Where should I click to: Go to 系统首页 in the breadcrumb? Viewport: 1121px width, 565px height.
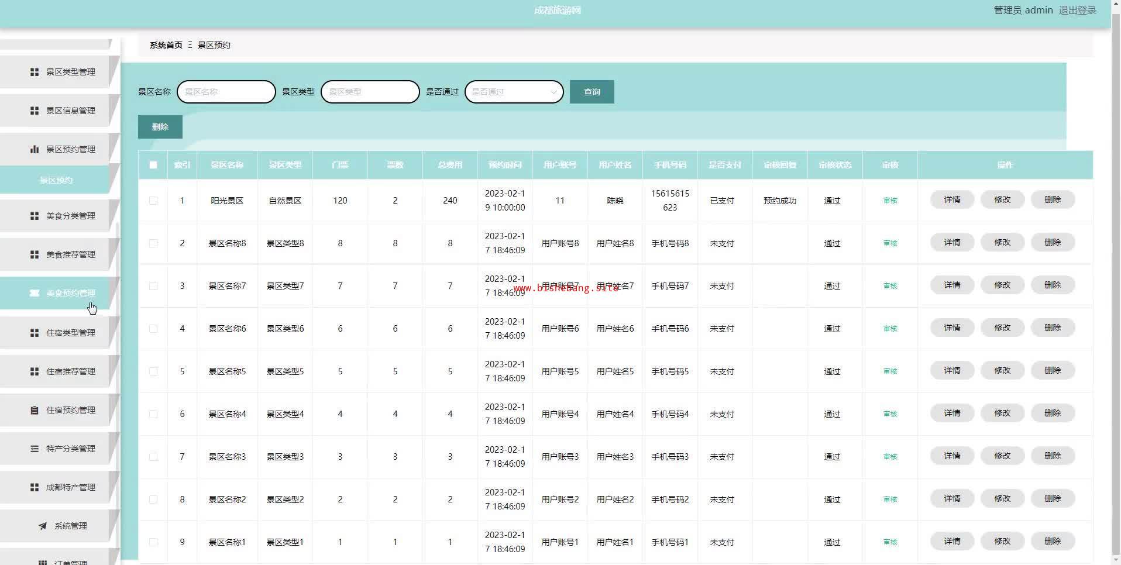tap(166, 45)
